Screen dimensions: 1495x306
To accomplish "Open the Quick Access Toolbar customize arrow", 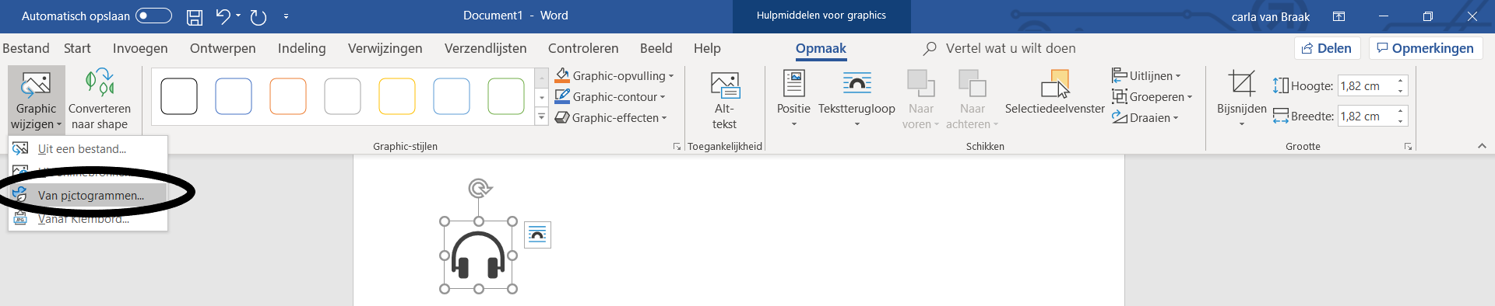I will point(286,16).
